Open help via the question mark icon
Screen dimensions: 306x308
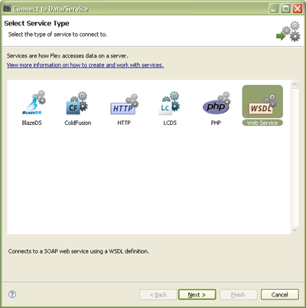click(x=12, y=294)
